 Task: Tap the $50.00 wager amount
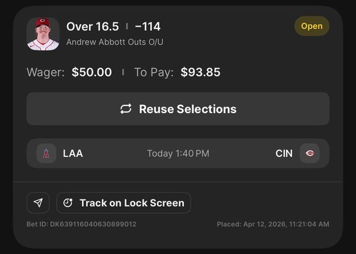pyautogui.click(x=91, y=72)
